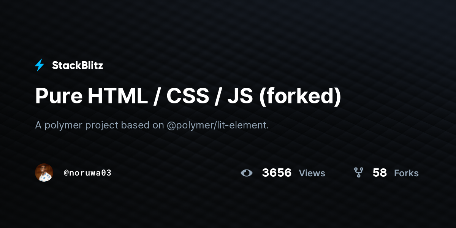This screenshot has width=456, height=228.
Task: Click the word (forked) in the title
Action: (300, 96)
